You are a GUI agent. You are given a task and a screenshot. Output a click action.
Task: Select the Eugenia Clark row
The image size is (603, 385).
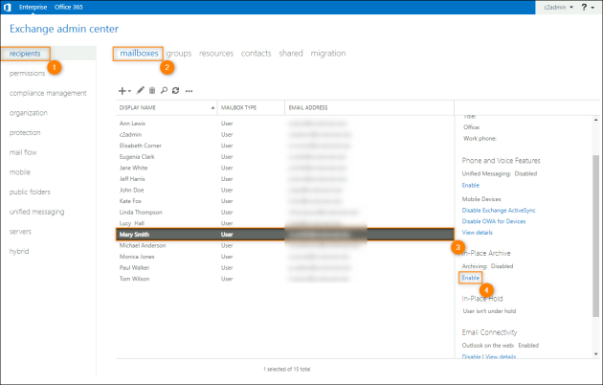click(285, 157)
